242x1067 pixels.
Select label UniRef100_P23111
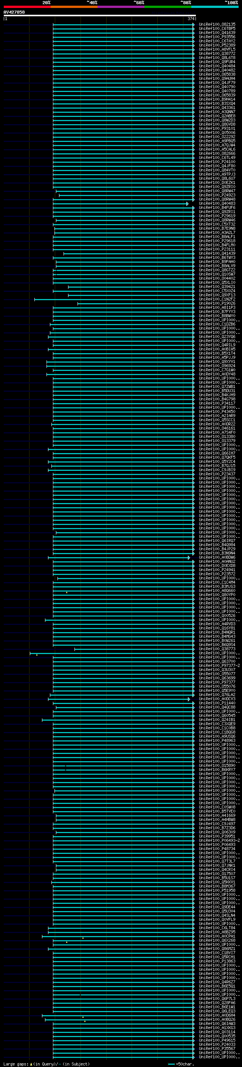pos(217,249)
